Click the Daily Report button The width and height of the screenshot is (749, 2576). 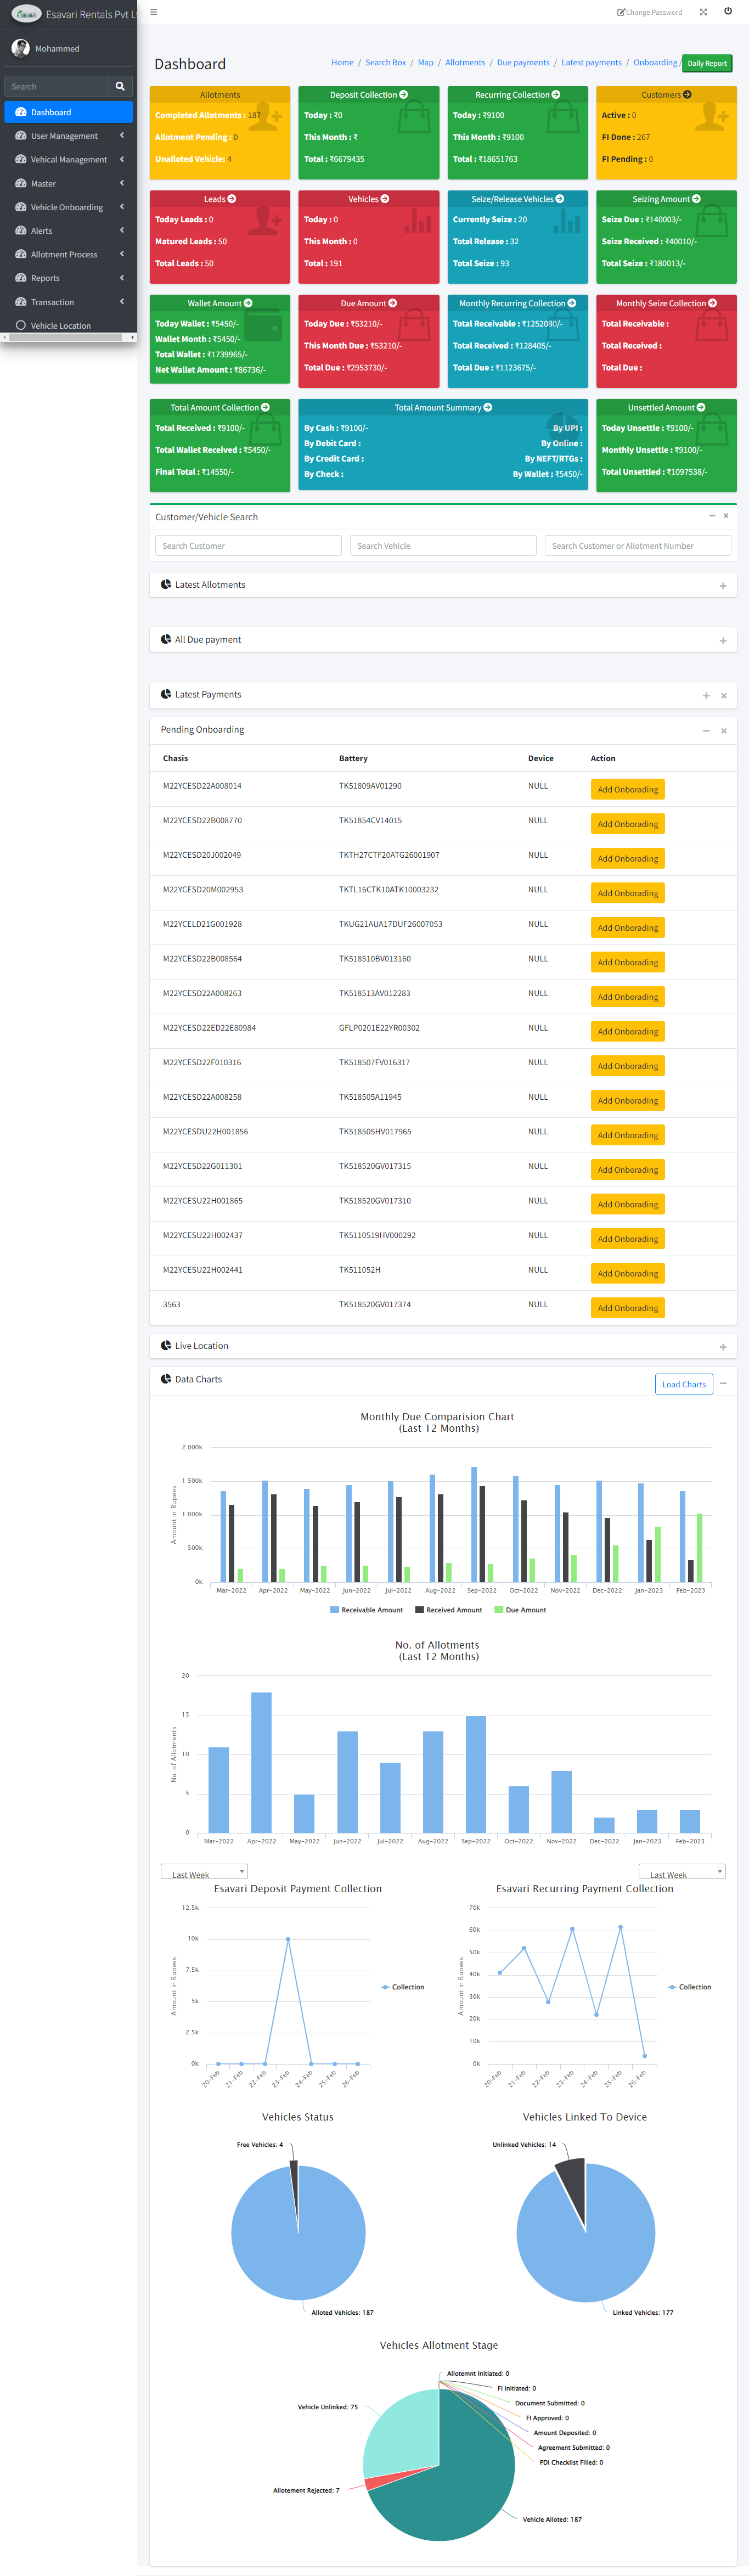pyautogui.click(x=707, y=63)
